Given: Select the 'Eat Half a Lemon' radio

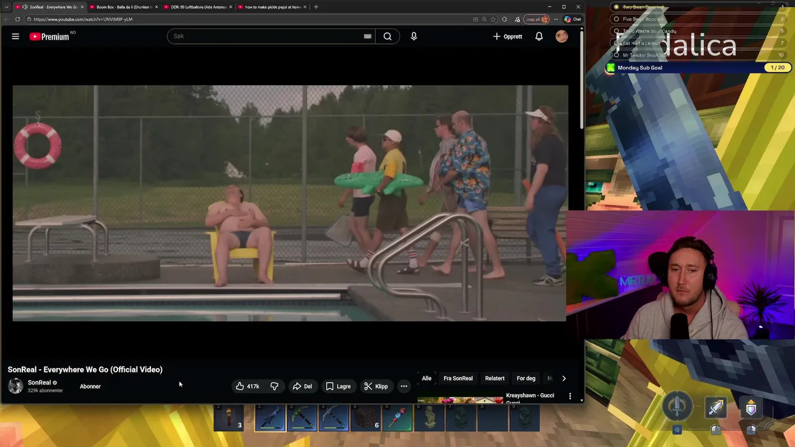Looking at the screenshot, I should [616, 43].
